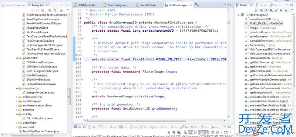Click the Pin Console icon
The width and height of the screenshot is (296, 137).
coord(212,132)
